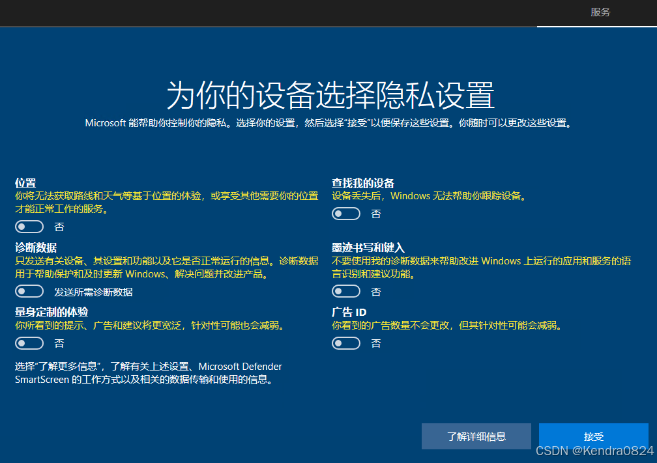Screen dimensions: 657x463
Task: Open 了解详细信息 for more details
Action: point(476,436)
